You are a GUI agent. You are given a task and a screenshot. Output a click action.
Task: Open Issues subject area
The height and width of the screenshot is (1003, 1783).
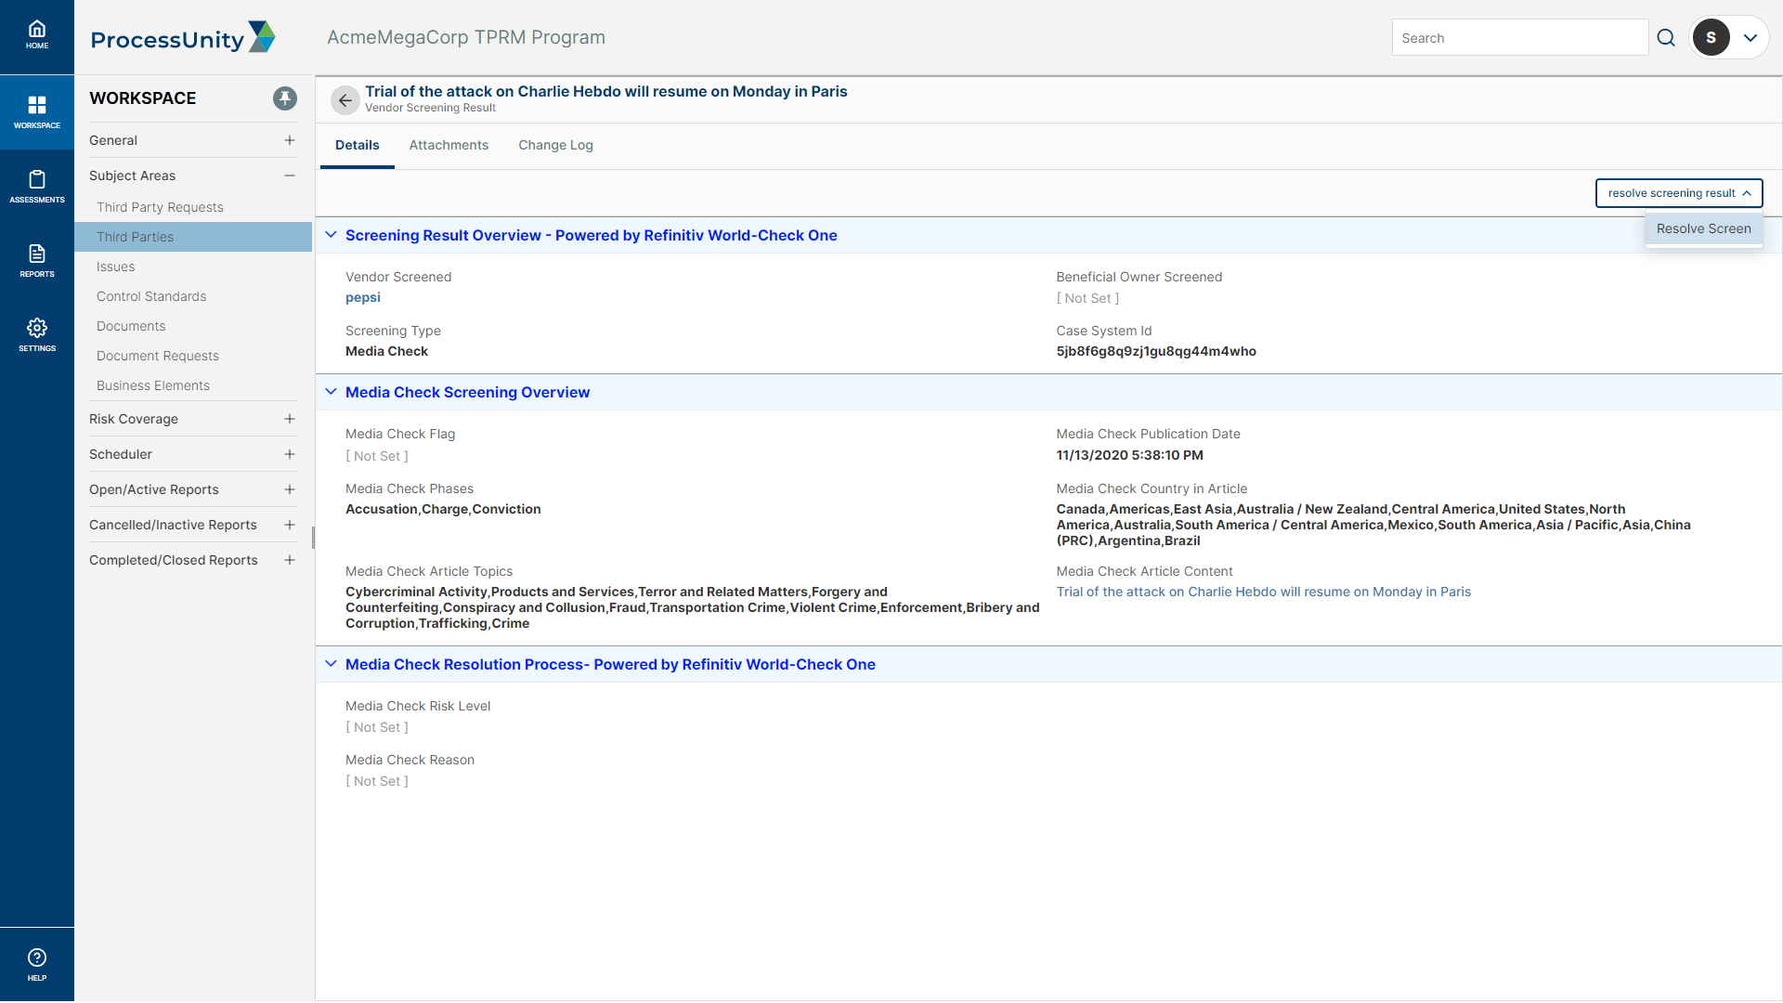click(x=116, y=267)
